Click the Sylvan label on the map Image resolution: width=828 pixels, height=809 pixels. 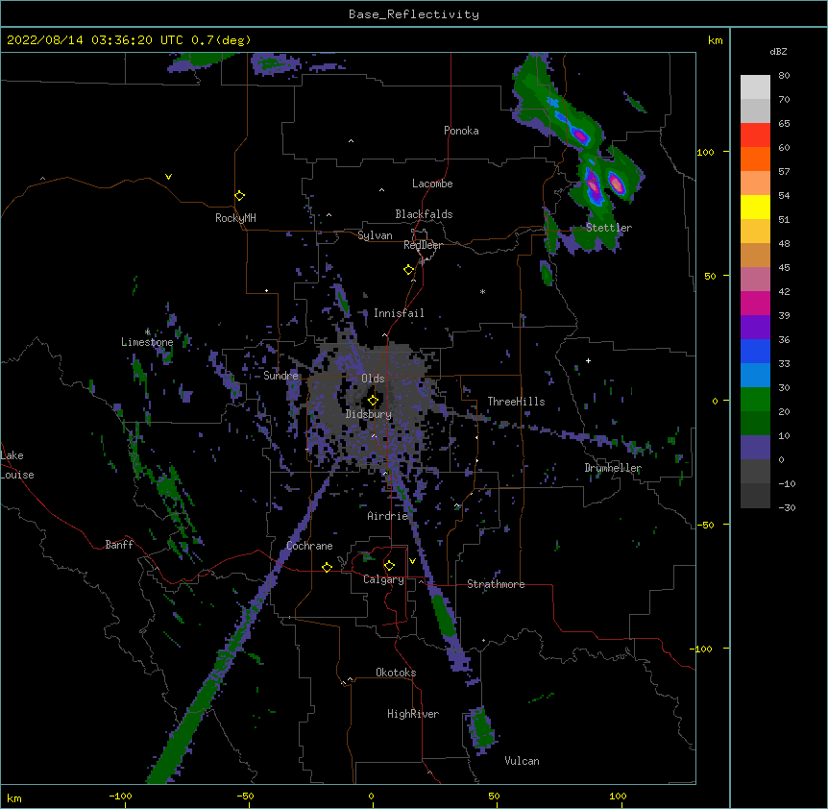coord(375,235)
